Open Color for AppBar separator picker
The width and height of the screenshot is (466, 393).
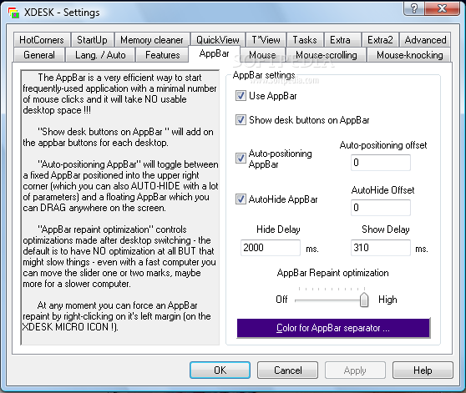333,328
